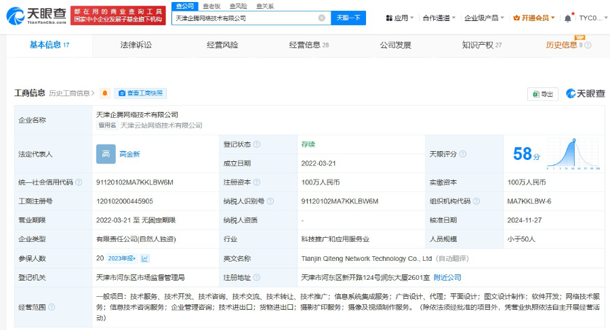The width and height of the screenshot is (610, 330).
Task: Click help icon next to 注册资本
Action: click(257, 182)
